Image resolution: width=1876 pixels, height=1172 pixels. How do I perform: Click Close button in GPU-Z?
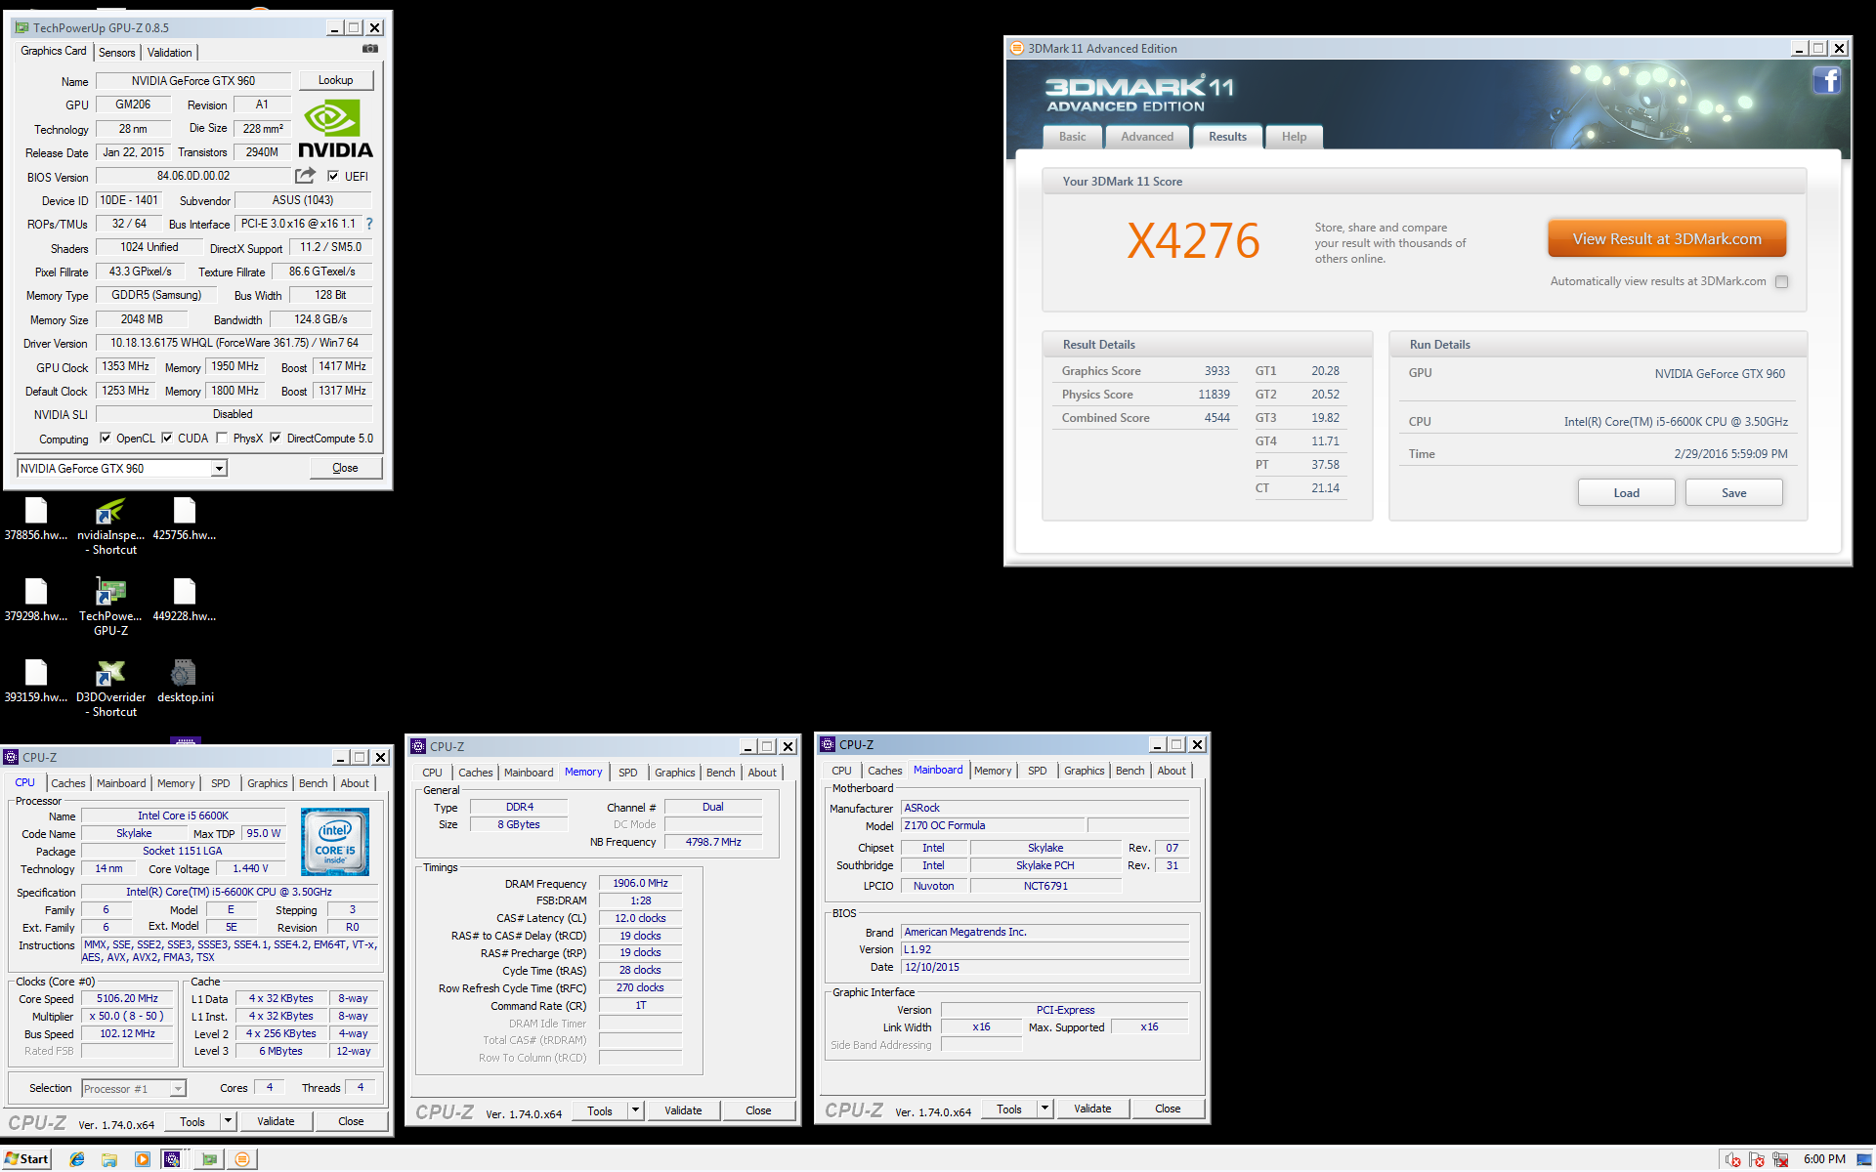345,468
